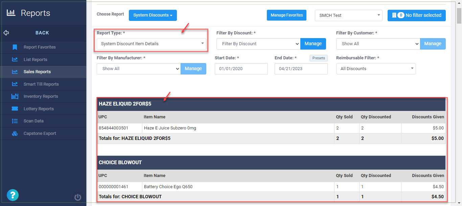Click the Capstone Export cubes icon

15,134
